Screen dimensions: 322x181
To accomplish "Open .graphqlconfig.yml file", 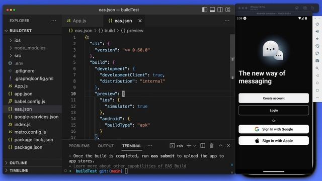I will click(x=34, y=78).
